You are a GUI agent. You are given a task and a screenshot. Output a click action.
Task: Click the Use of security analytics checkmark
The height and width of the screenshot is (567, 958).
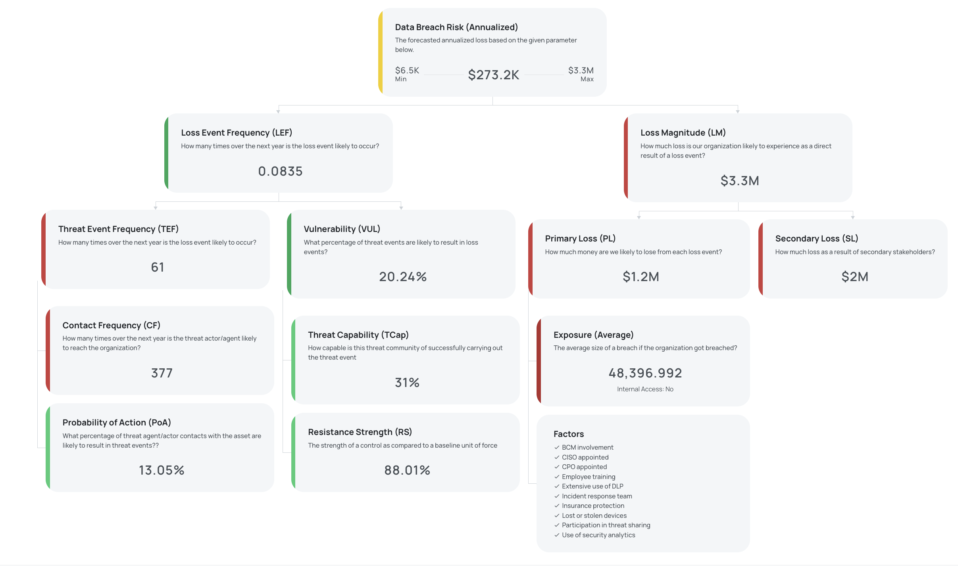(557, 535)
